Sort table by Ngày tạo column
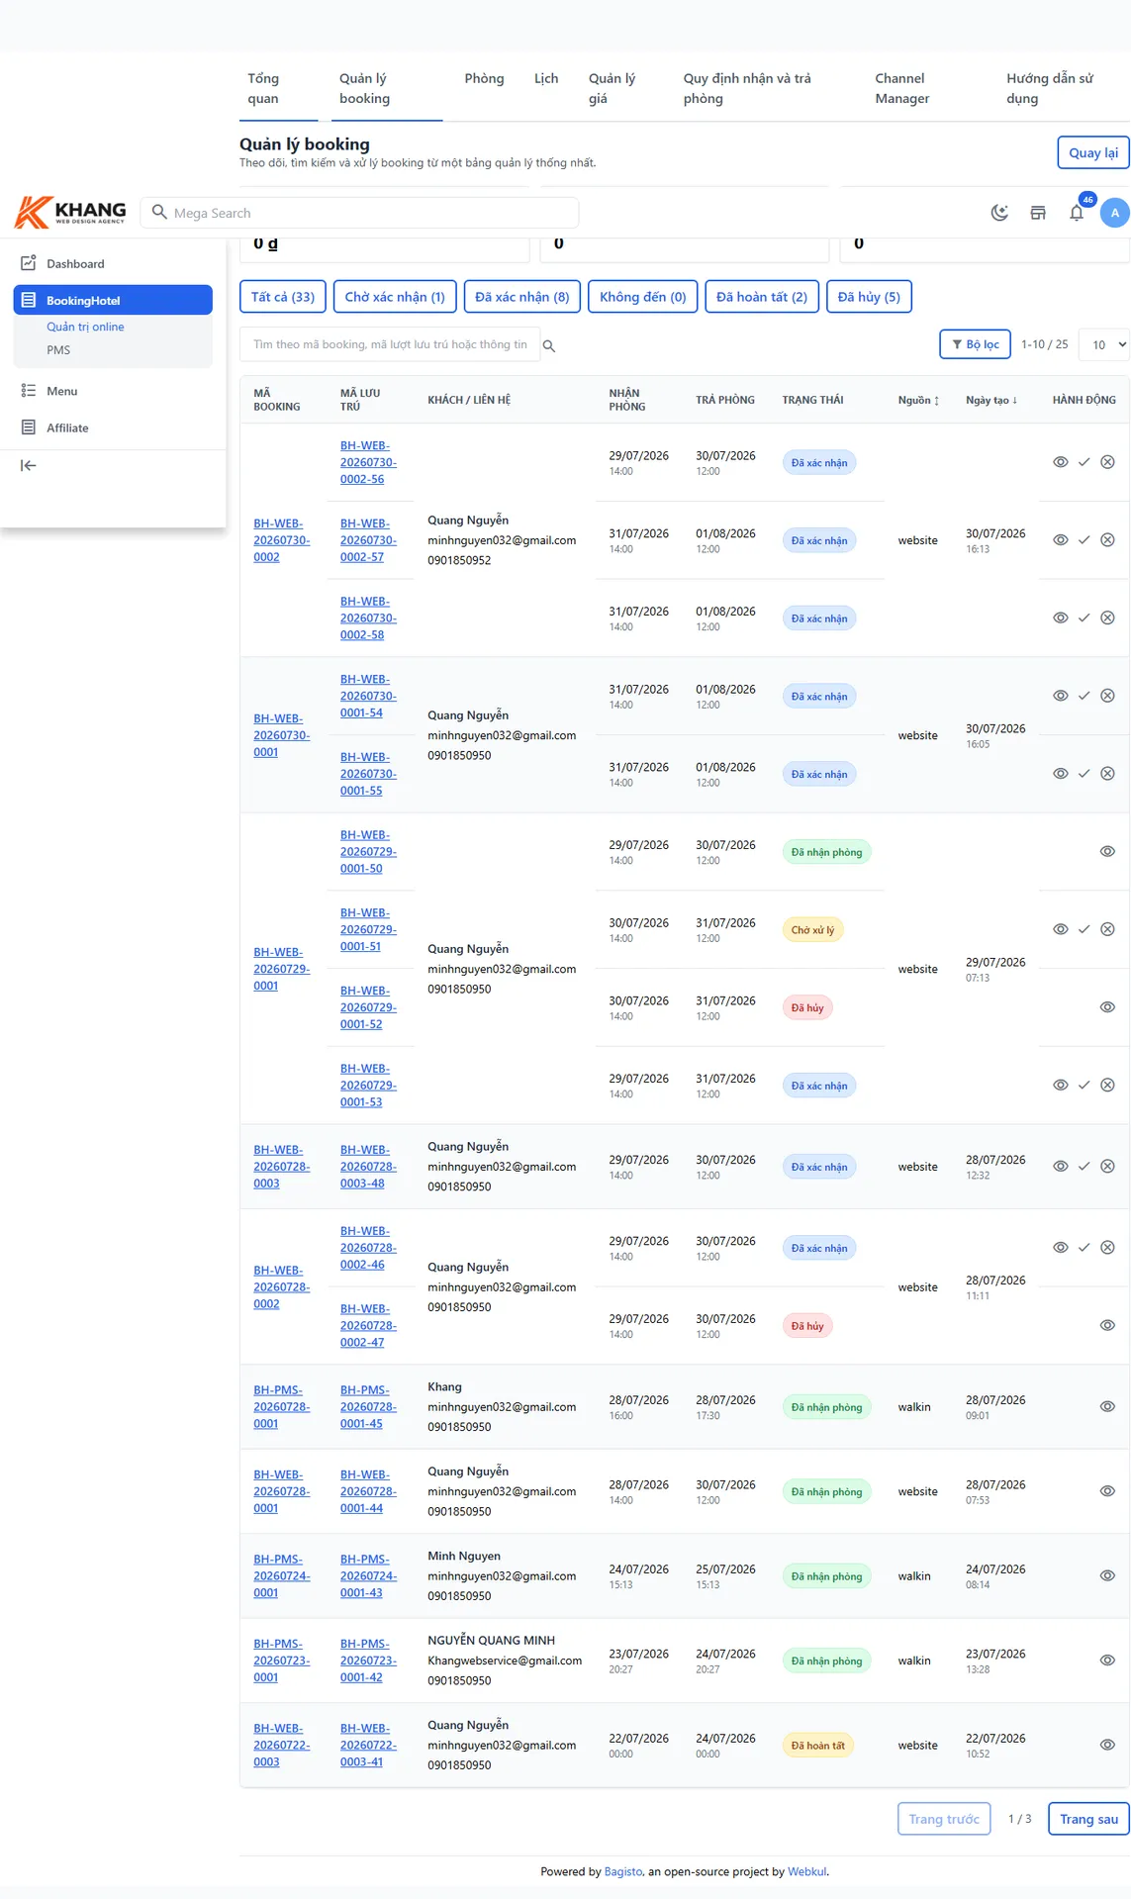This screenshot has width=1131, height=1899. (991, 400)
